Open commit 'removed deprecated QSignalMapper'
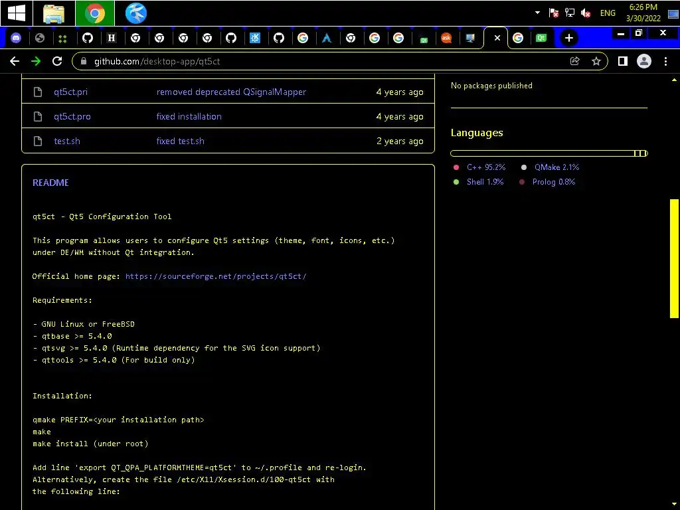 click(231, 92)
